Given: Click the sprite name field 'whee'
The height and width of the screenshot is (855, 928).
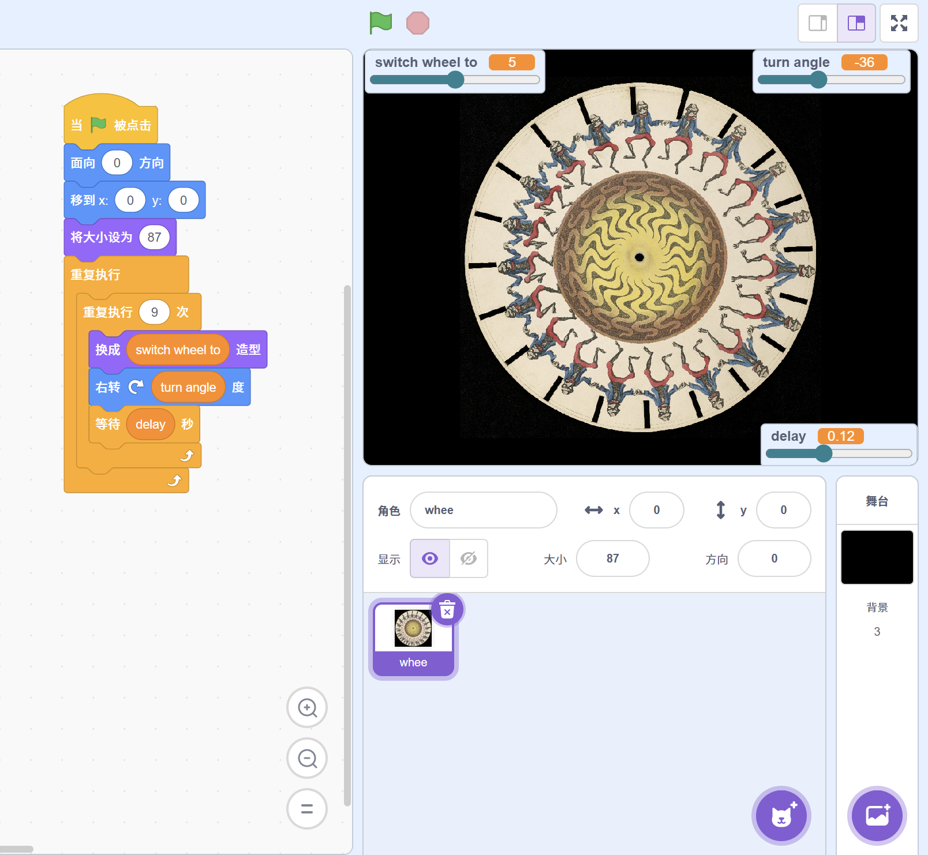Looking at the screenshot, I should [x=483, y=510].
